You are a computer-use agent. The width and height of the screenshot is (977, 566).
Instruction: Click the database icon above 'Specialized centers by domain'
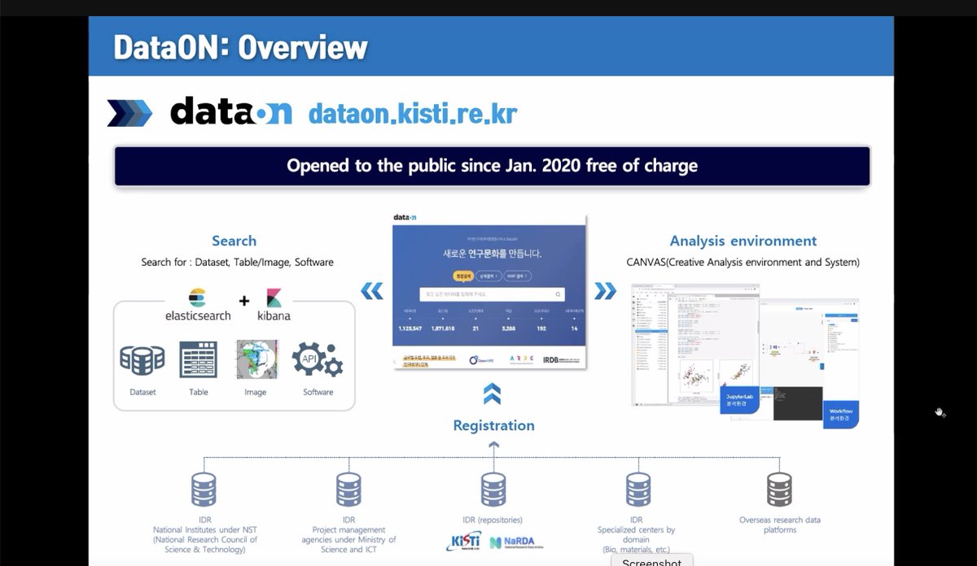tap(637, 490)
